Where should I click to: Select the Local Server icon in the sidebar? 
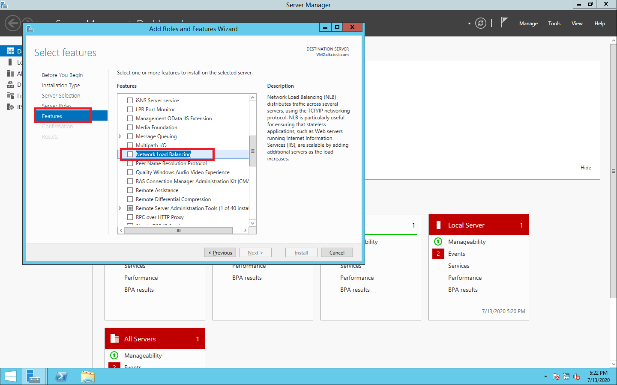10,62
